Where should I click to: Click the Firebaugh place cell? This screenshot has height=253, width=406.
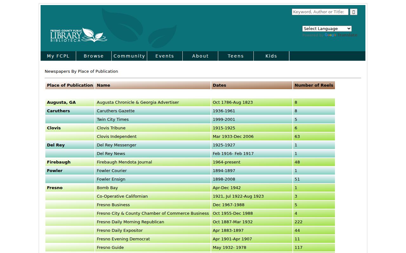(x=70, y=162)
